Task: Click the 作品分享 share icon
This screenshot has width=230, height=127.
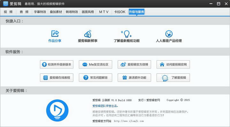Action: click(x=55, y=34)
